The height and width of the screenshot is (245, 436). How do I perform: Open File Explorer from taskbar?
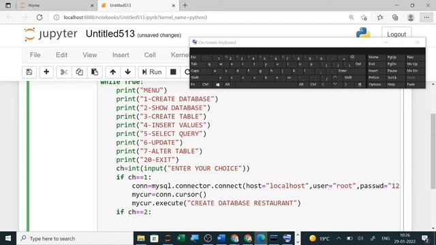141,238
